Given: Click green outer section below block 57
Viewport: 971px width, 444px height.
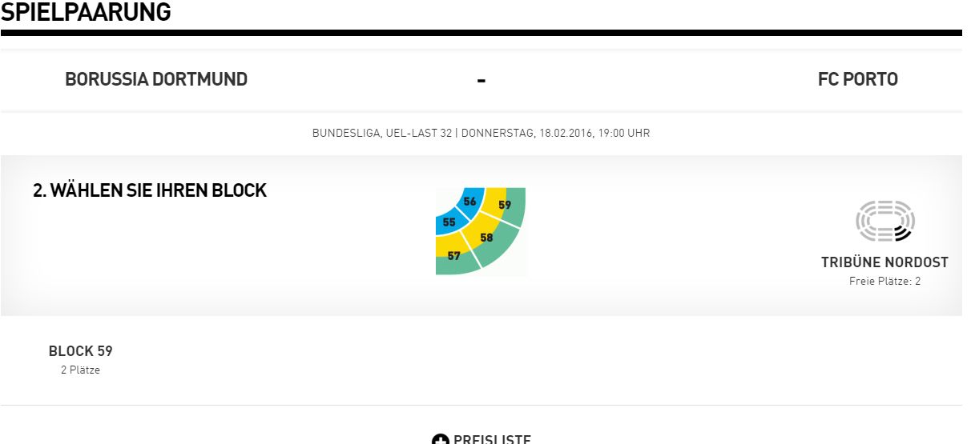Looking at the screenshot, I should click(x=457, y=267).
